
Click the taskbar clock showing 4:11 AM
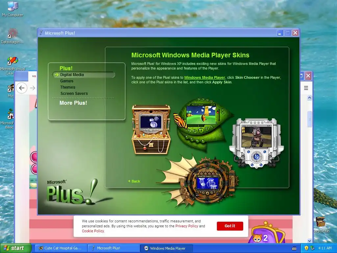point(325,248)
